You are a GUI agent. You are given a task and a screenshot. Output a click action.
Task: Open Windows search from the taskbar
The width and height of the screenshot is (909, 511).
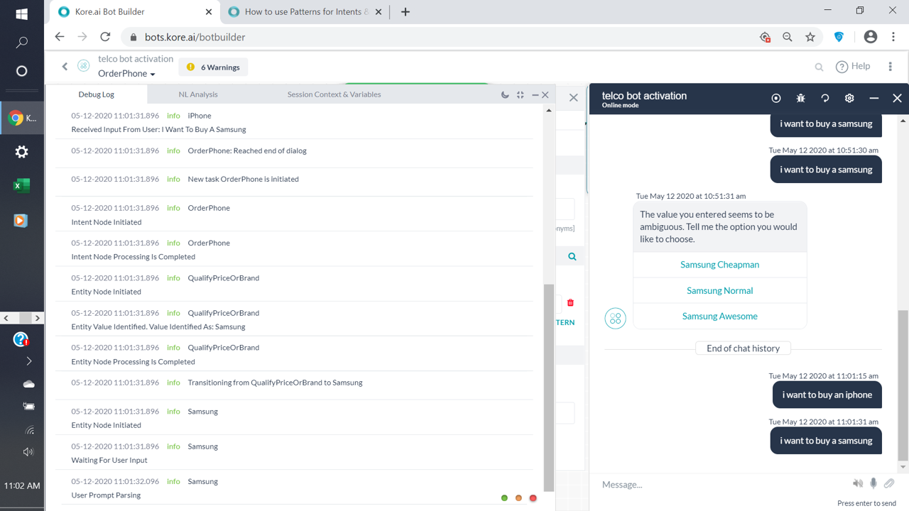coord(21,43)
